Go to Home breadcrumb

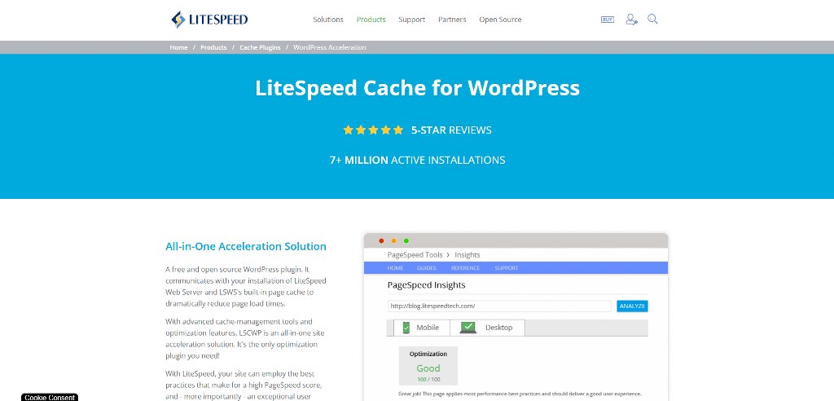pyautogui.click(x=178, y=47)
